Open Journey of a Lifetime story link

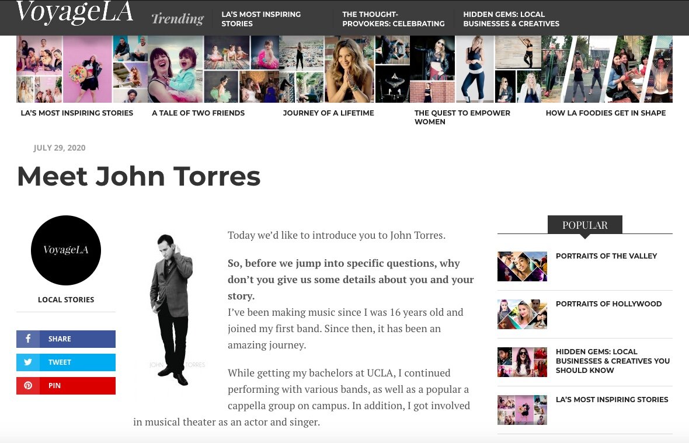click(328, 113)
